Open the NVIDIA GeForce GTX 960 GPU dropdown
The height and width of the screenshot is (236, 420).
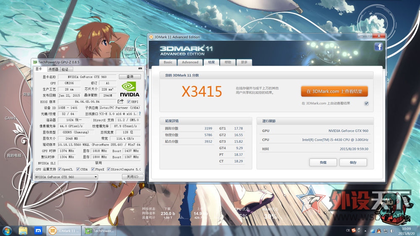click(66, 177)
